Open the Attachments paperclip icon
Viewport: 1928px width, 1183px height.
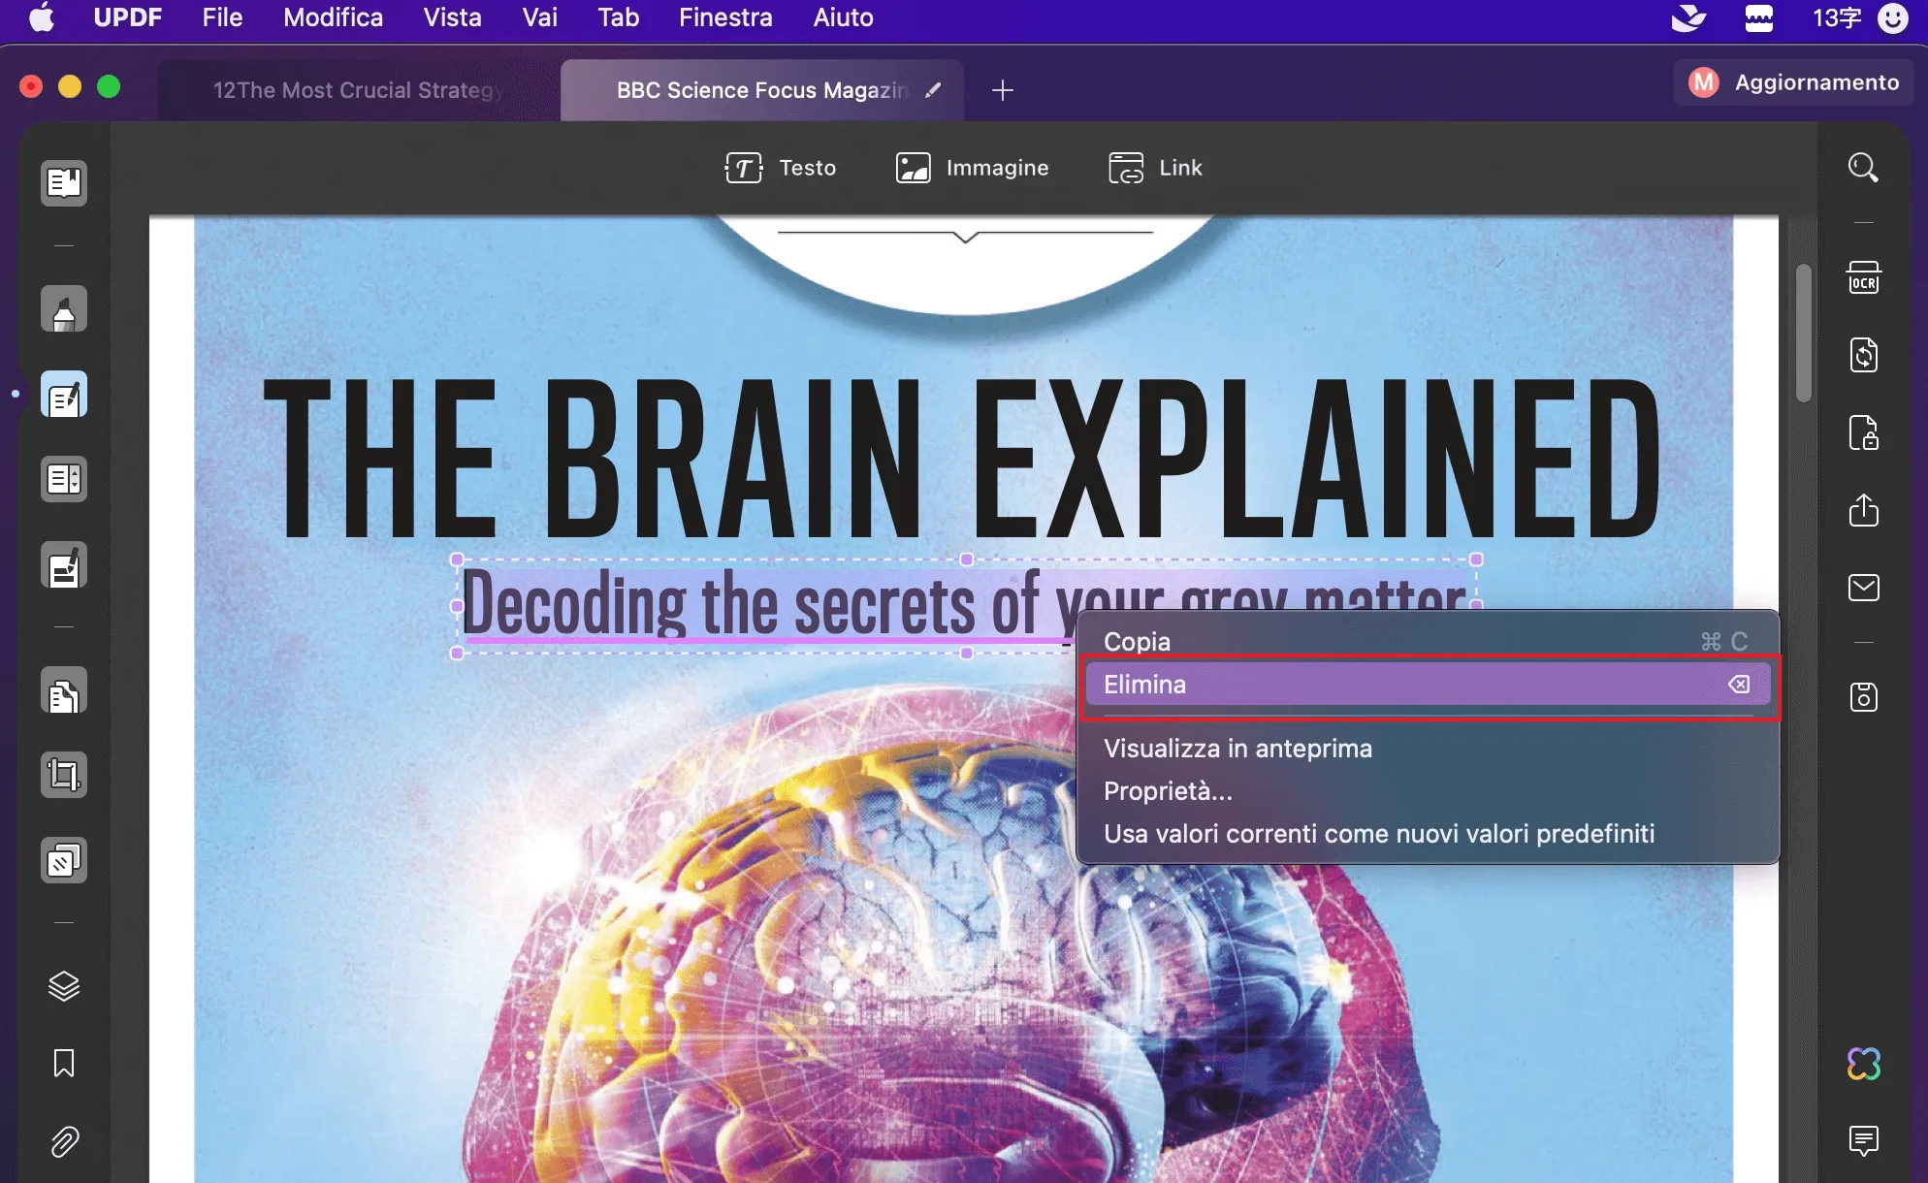coord(64,1141)
